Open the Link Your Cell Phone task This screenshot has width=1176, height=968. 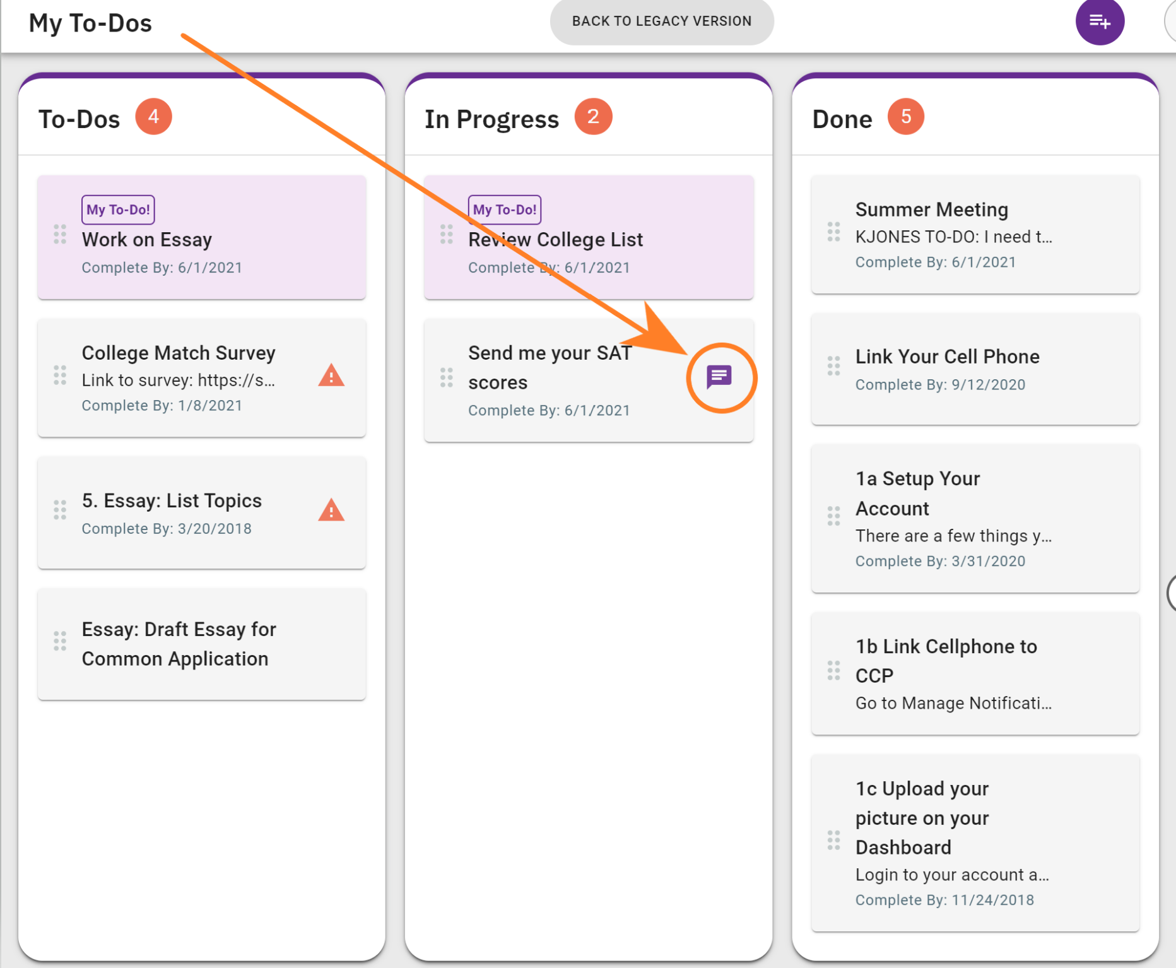(947, 357)
